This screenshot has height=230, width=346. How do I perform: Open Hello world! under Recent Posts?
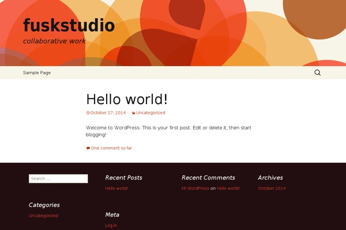coord(116,189)
